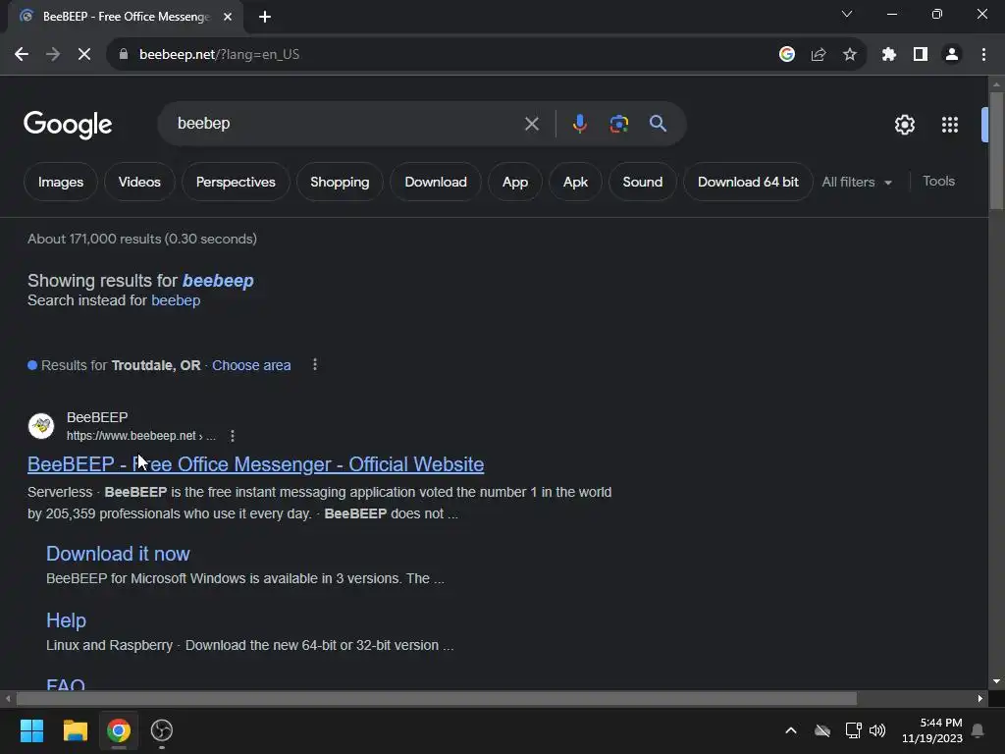
Task: Select the Perspectives filter
Action: (236, 182)
